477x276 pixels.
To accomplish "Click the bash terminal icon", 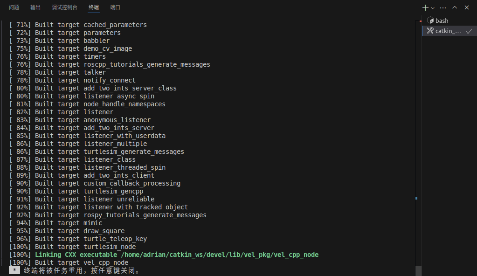I will click(430, 21).
